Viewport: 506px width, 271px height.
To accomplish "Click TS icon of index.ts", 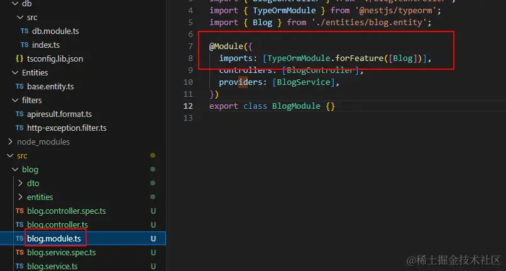I will click(x=25, y=45).
